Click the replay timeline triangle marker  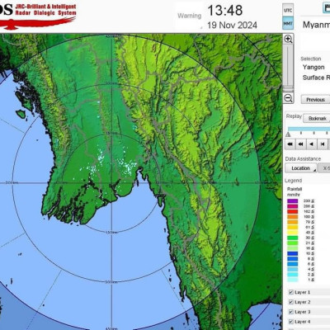pos(288,134)
